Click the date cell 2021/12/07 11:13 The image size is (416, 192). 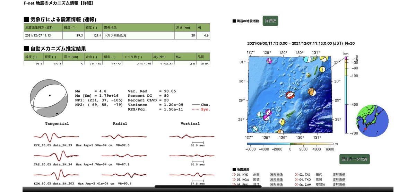(43, 35)
